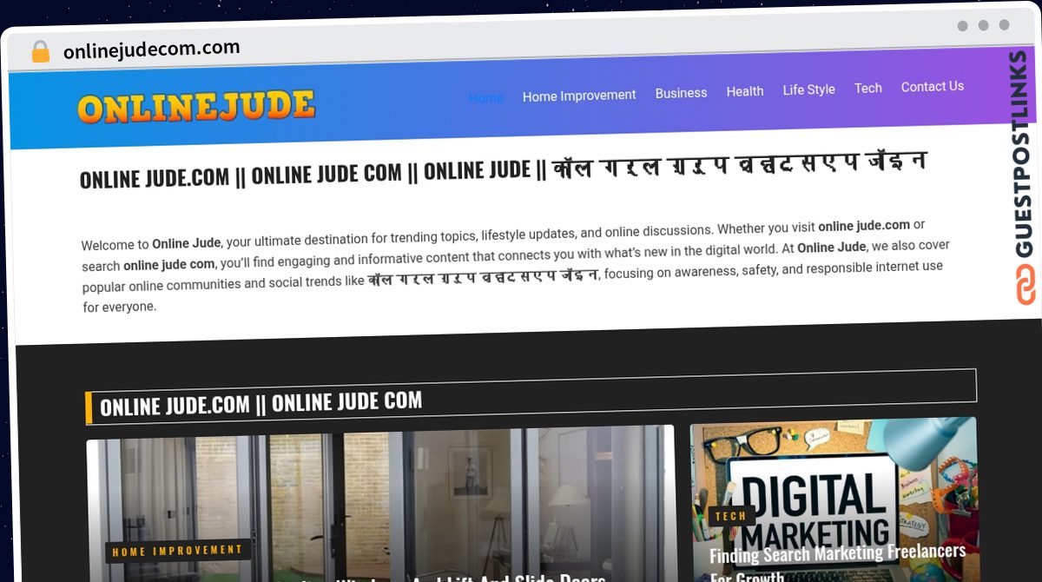The image size is (1042, 582).
Task: Open the Health menu link
Action: tap(745, 91)
